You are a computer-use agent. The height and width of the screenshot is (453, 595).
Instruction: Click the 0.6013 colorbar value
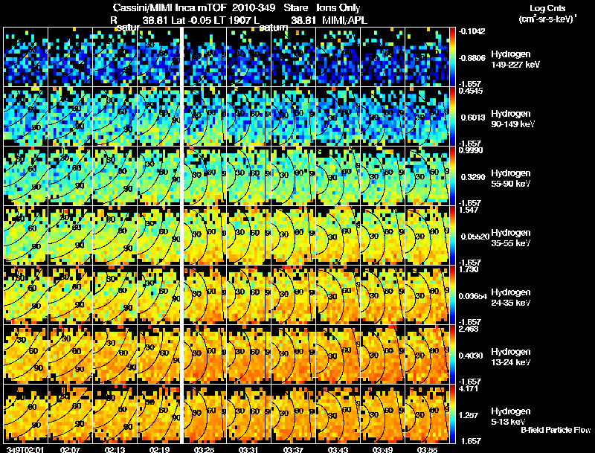click(472, 118)
